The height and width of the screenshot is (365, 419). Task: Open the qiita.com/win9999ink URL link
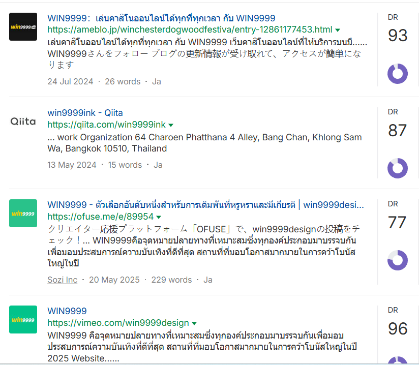(x=107, y=125)
